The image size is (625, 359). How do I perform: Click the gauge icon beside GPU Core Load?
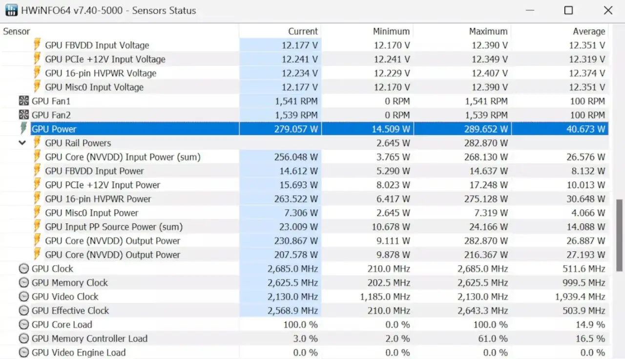23,325
